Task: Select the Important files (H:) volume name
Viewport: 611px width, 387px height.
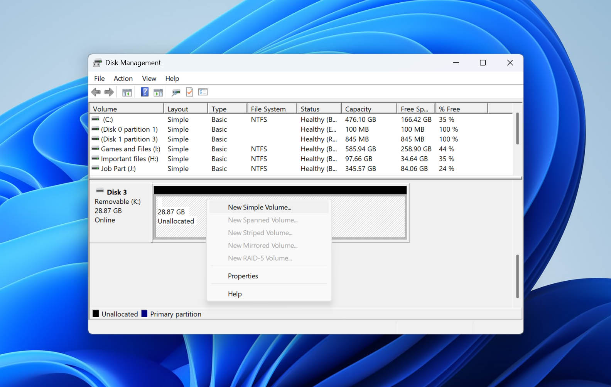Action: 130,159
